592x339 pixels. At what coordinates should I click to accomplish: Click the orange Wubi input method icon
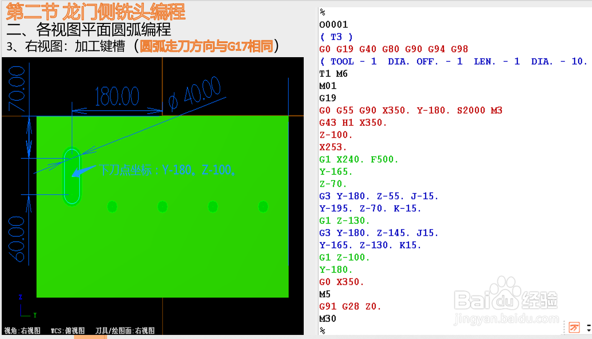574,327
